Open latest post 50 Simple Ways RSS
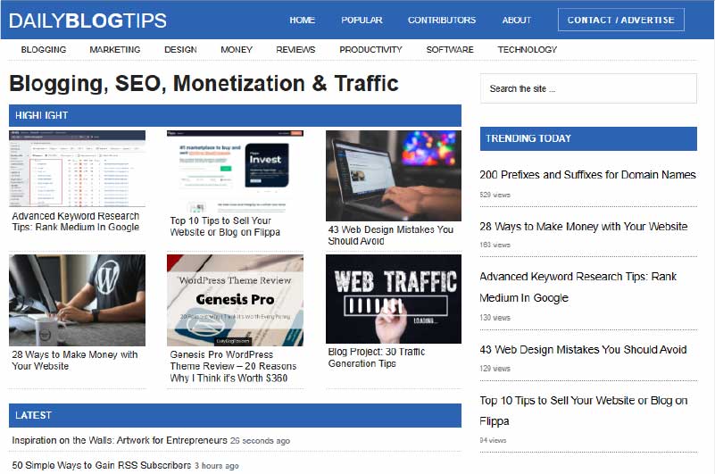The image size is (715, 474). (x=101, y=465)
